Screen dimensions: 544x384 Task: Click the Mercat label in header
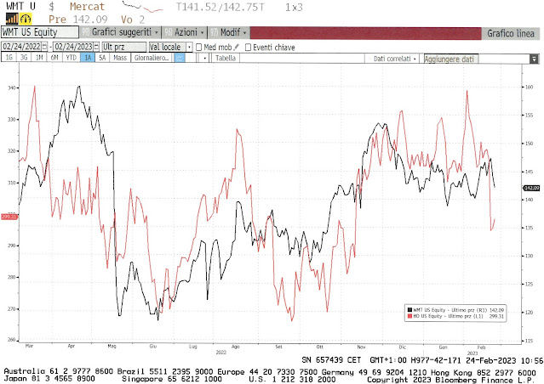[x=87, y=7]
